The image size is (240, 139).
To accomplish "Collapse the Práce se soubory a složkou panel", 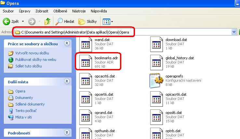I will coord(67,43).
